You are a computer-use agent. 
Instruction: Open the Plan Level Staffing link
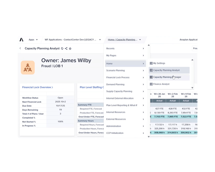(92, 87)
